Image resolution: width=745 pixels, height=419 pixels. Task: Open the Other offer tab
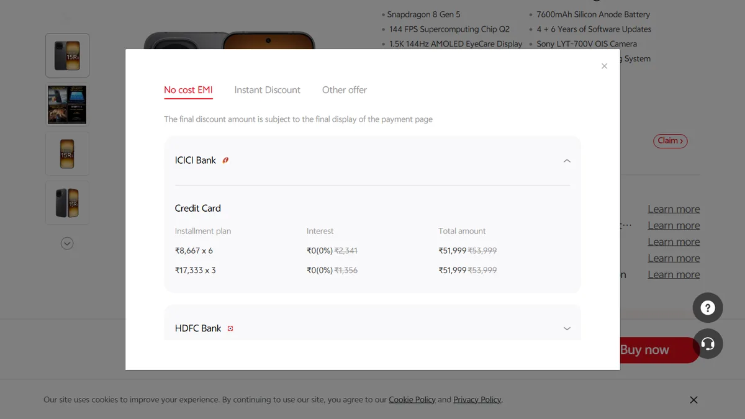(x=345, y=90)
